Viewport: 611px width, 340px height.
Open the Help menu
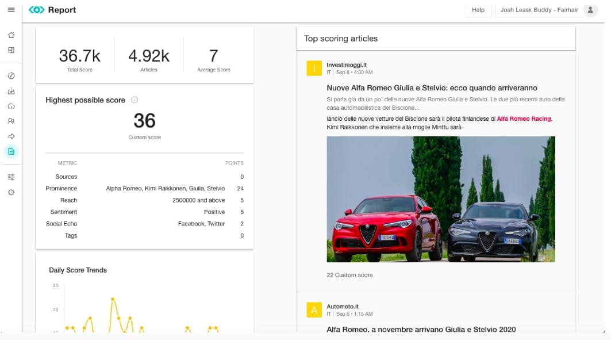point(478,10)
